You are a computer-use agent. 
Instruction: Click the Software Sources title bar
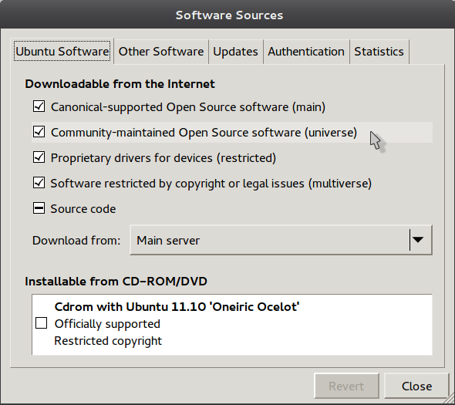point(228,15)
